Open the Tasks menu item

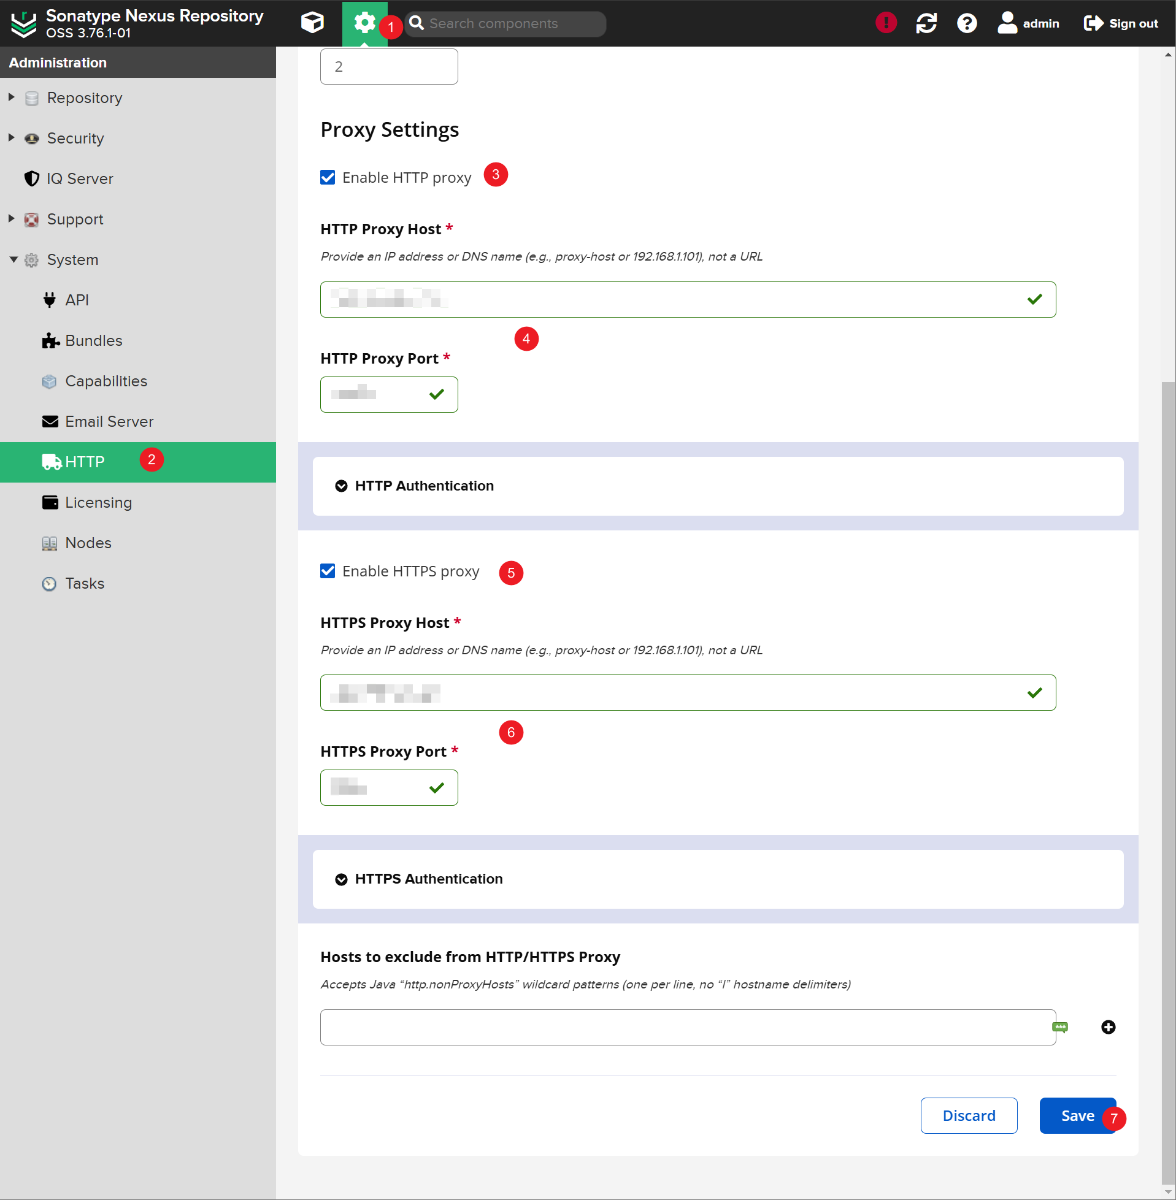click(138, 583)
